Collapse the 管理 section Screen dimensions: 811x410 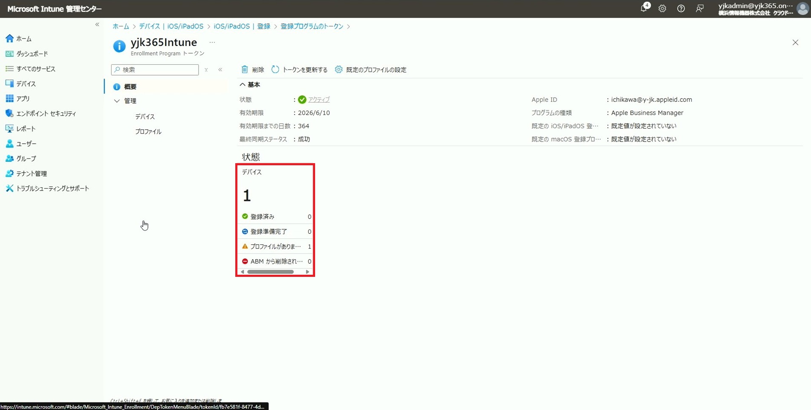tap(117, 101)
